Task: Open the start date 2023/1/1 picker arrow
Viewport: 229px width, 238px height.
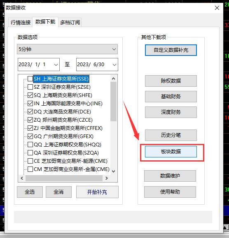Action: [x=56, y=65]
